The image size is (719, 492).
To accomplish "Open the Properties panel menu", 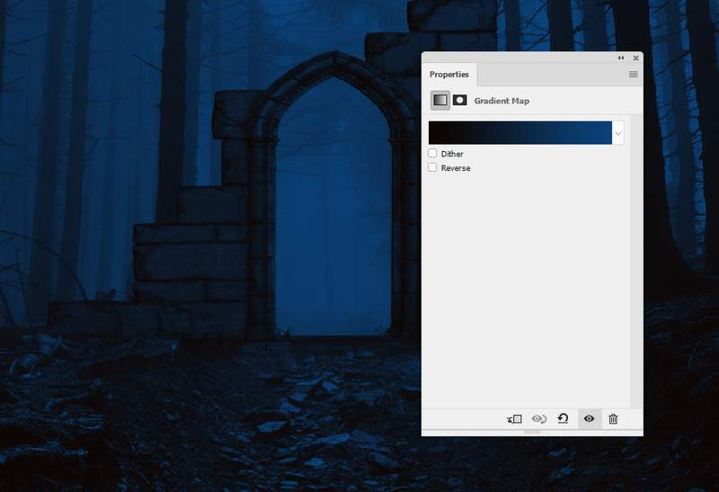I will (x=634, y=75).
